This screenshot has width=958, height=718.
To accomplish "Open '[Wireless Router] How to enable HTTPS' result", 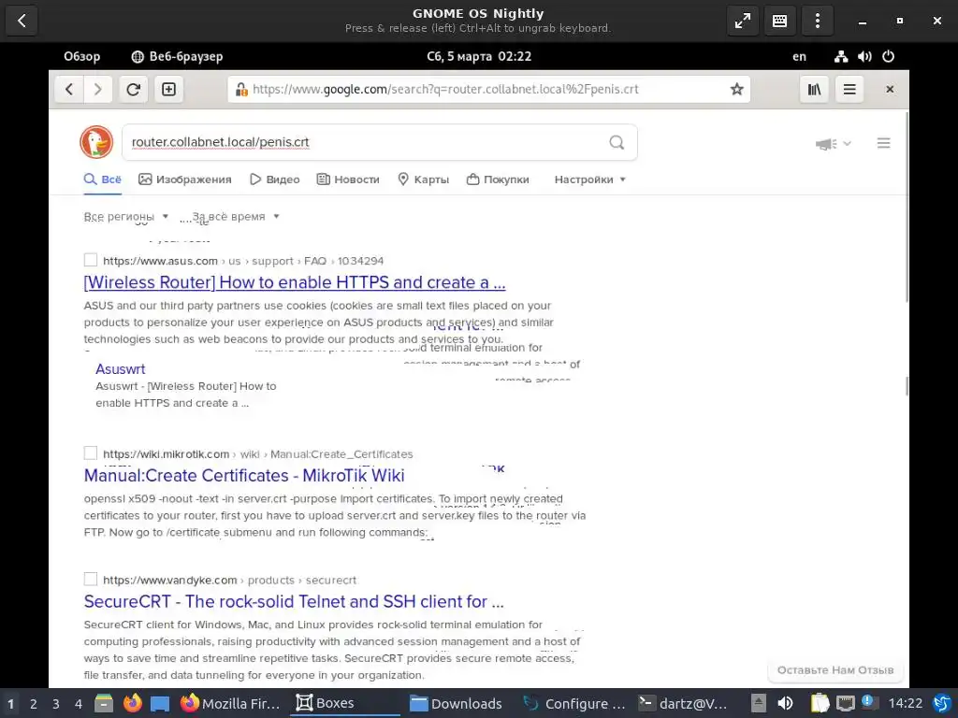I will point(295,282).
